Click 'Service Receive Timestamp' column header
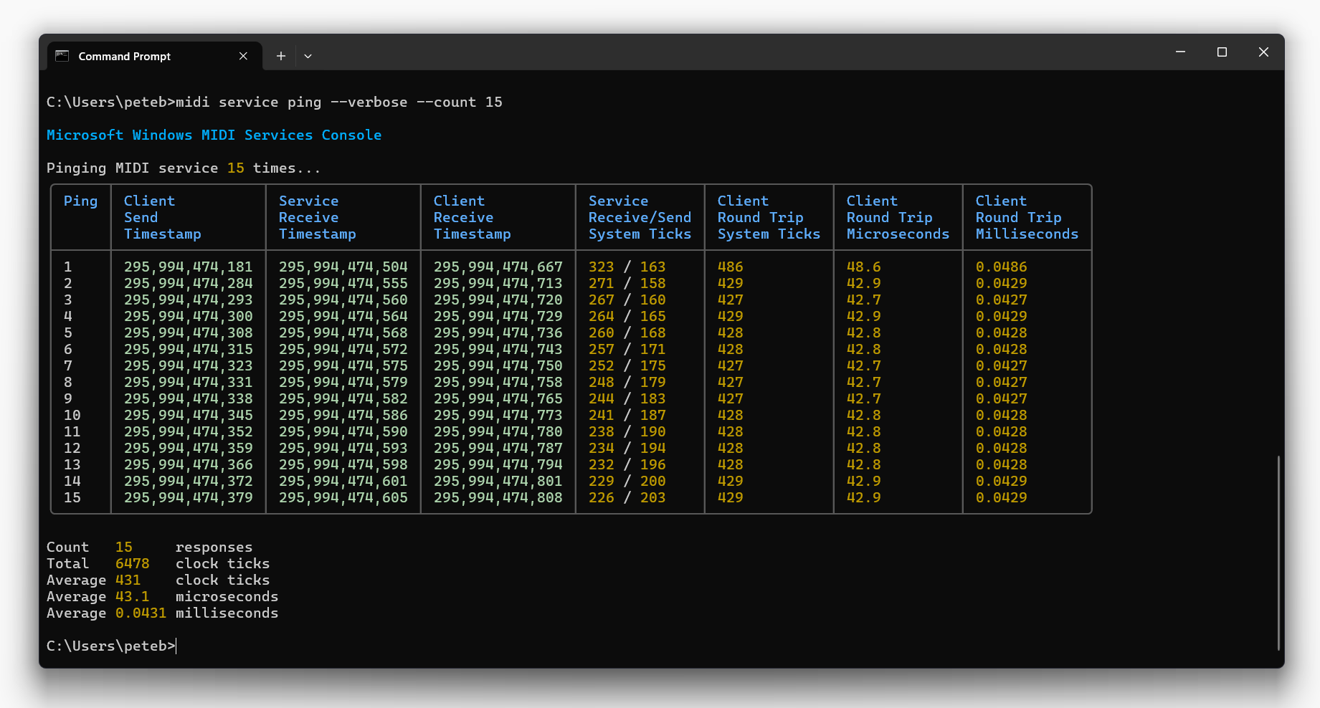The height and width of the screenshot is (708, 1320). coord(317,218)
